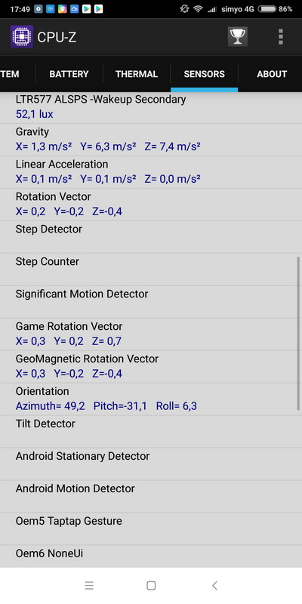Select the Tilt Detector entry

pos(151,431)
